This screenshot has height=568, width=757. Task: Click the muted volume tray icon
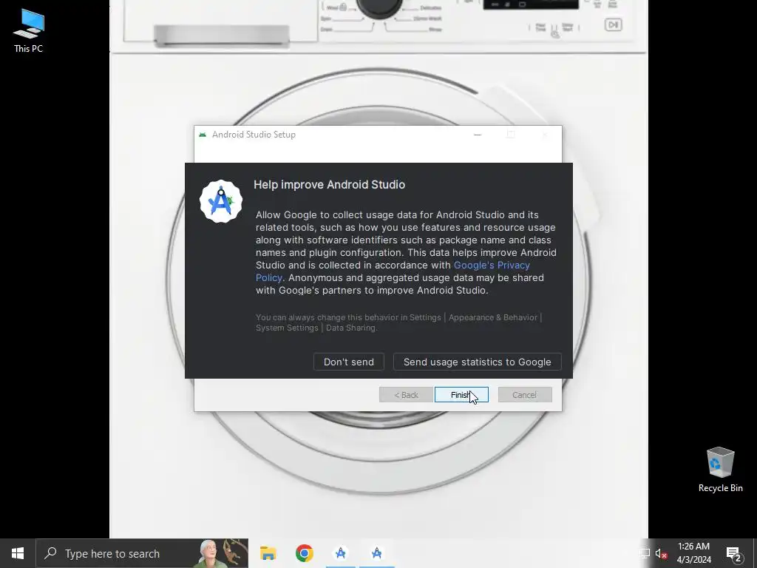661,554
